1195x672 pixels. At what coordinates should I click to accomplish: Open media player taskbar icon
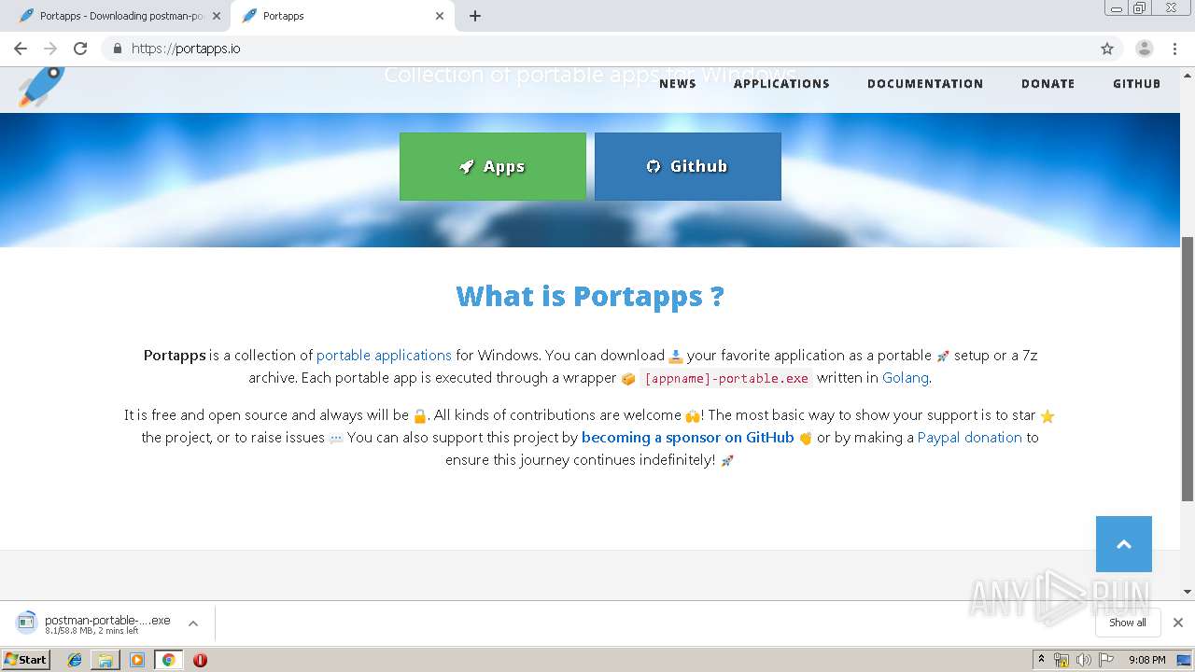137,660
